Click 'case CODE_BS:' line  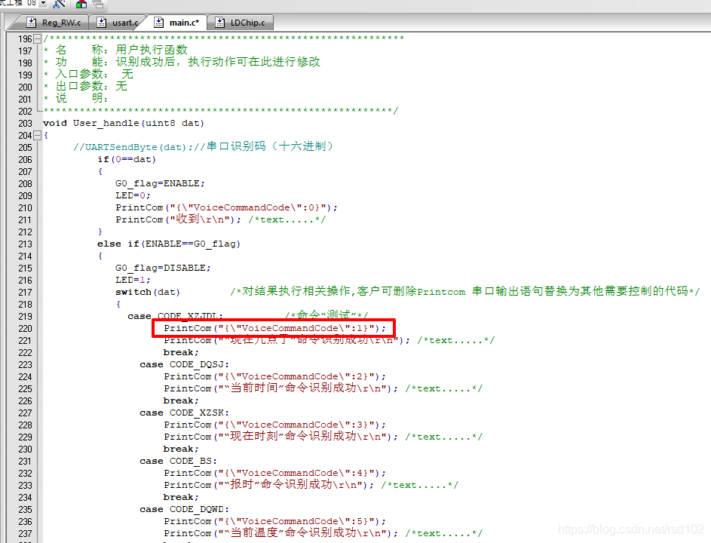click(178, 461)
